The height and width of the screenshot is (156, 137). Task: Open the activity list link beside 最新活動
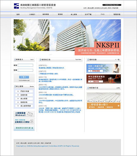117,59
